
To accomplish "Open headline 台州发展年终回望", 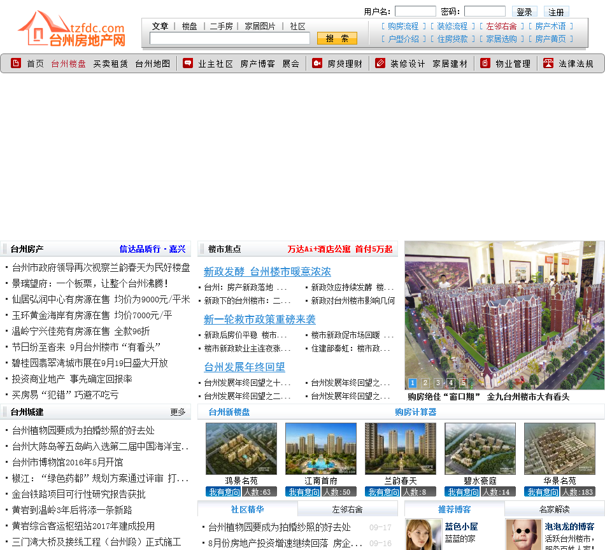I will tap(245, 367).
